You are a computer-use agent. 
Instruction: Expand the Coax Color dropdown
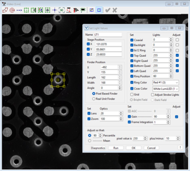166,89
